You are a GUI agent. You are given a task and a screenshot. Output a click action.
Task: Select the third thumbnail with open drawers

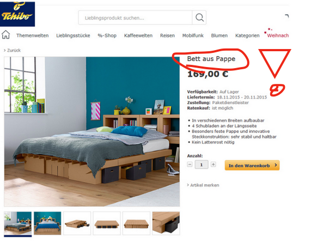click(77, 223)
